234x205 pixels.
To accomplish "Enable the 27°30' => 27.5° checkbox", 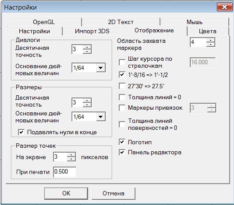I will click(x=122, y=86).
